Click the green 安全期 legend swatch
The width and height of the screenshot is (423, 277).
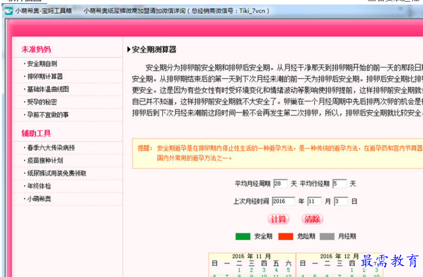point(242,237)
